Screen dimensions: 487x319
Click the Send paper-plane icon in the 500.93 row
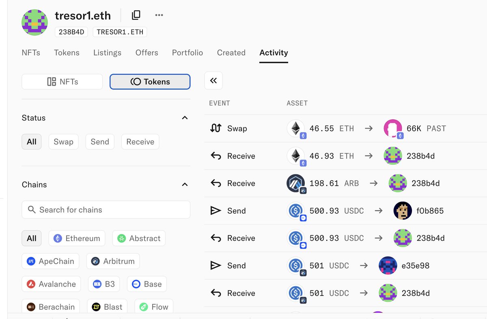click(215, 211)
